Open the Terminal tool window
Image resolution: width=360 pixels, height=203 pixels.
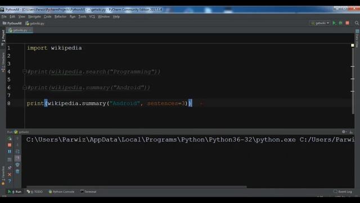88,192
